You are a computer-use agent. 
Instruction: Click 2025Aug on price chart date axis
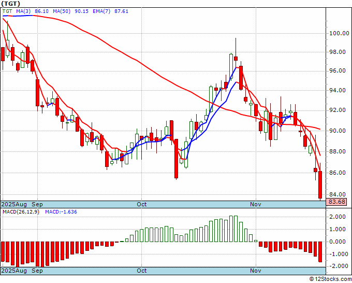[14, 204]
